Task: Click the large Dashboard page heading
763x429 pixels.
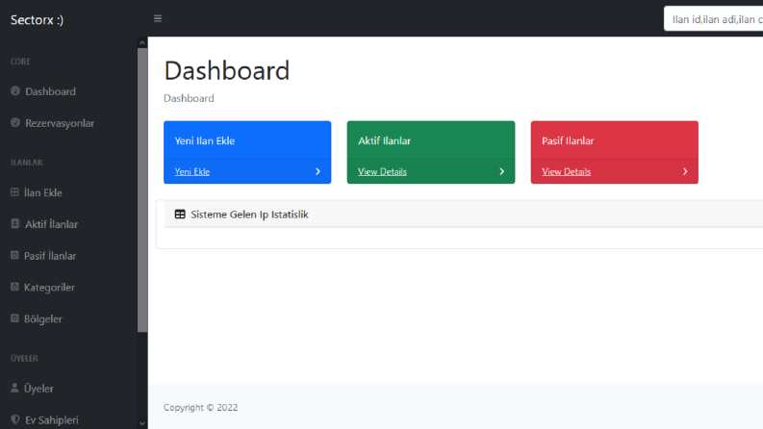Action: tap(227, 70)
